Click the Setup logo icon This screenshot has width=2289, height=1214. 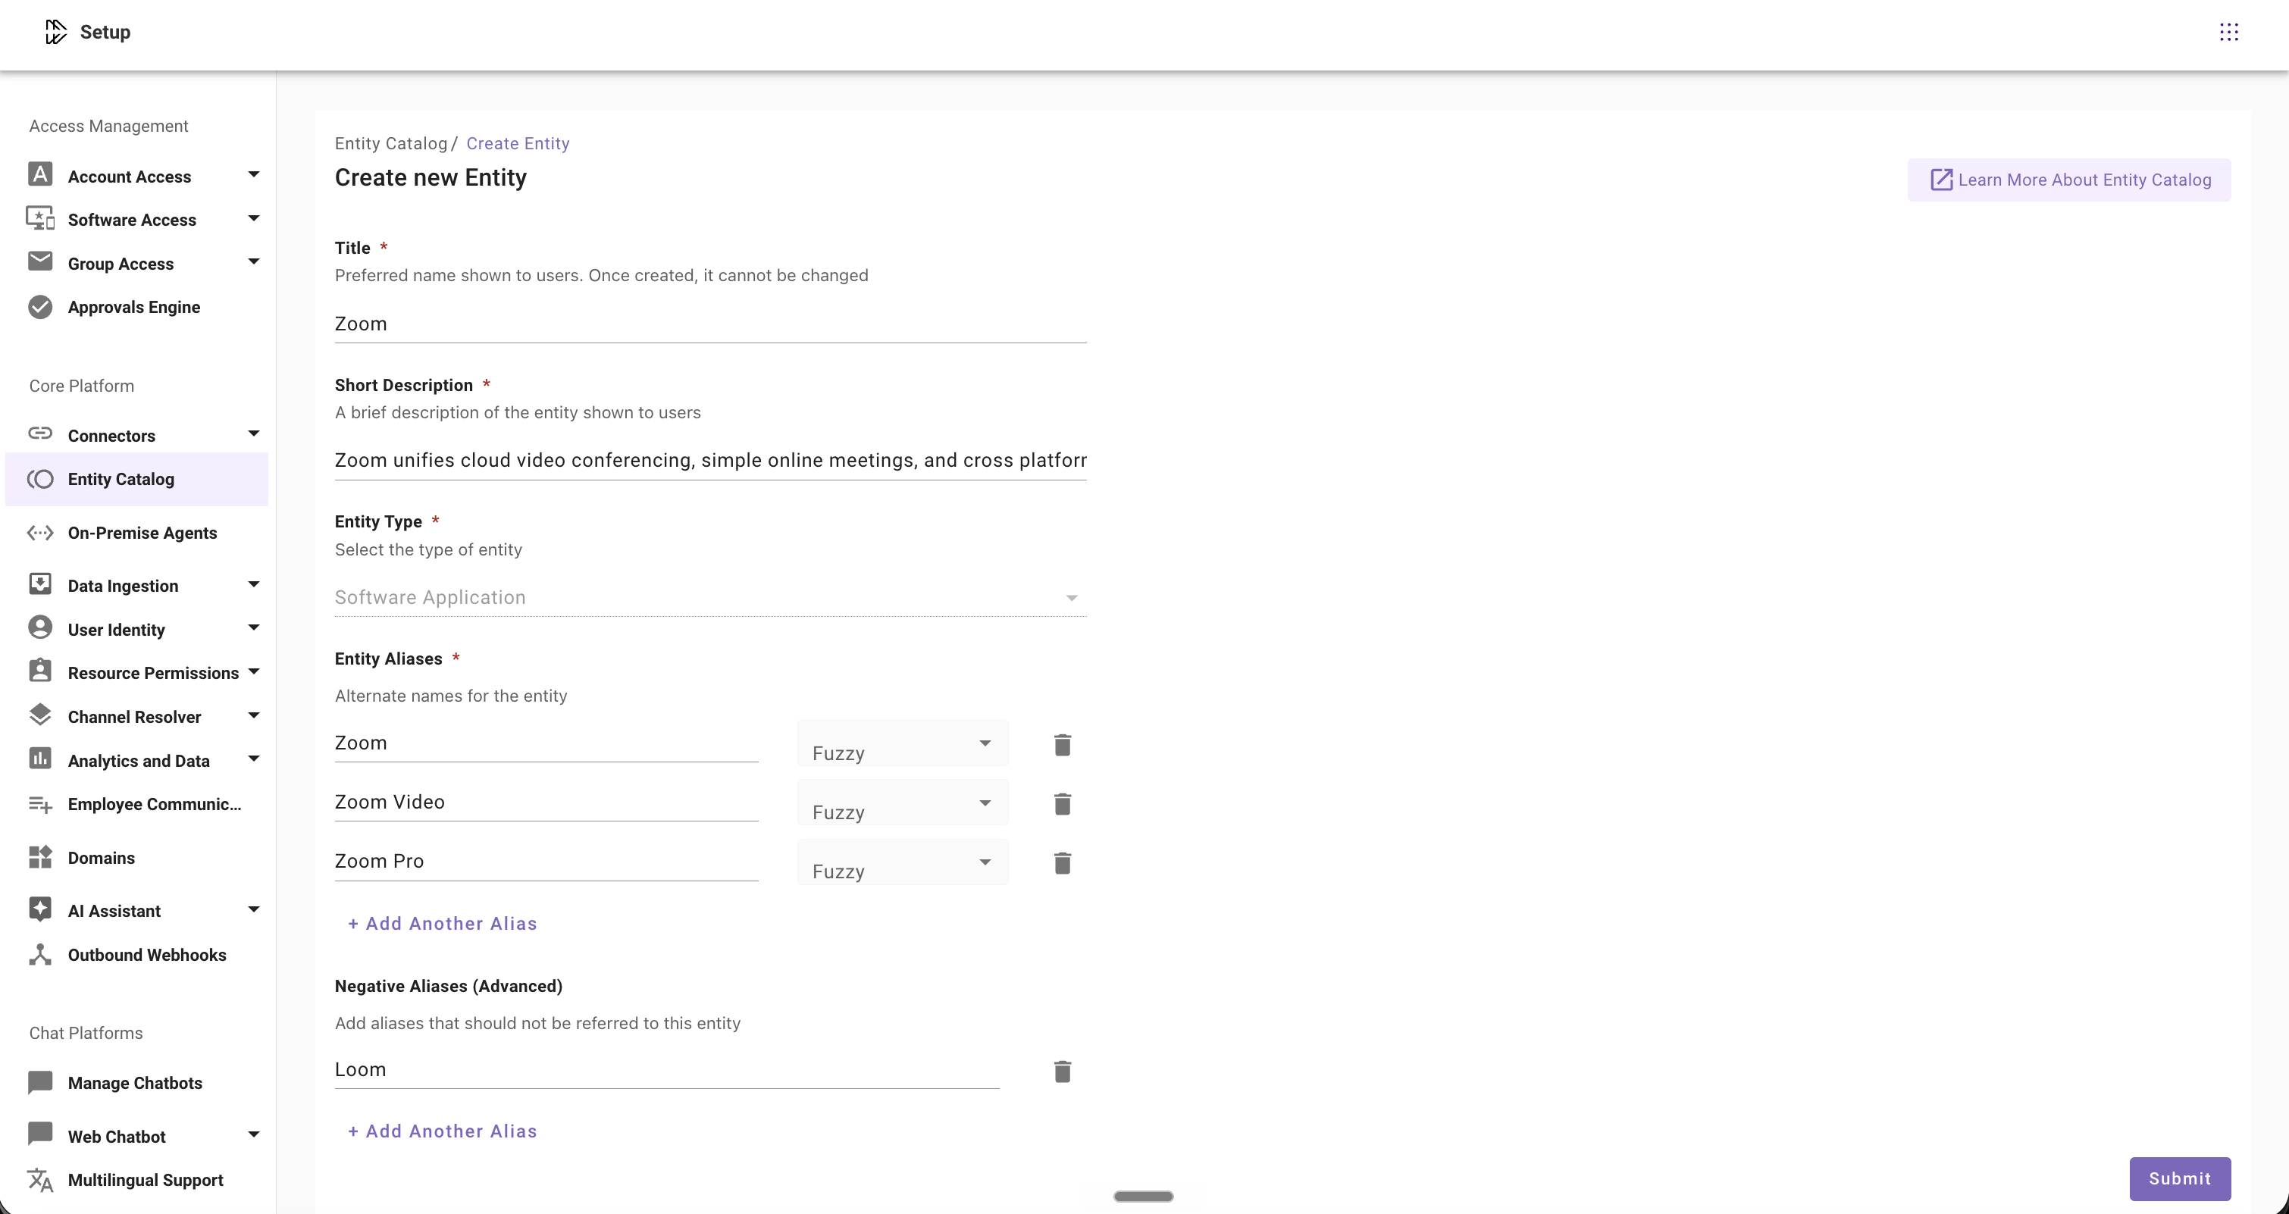point(56,32)
